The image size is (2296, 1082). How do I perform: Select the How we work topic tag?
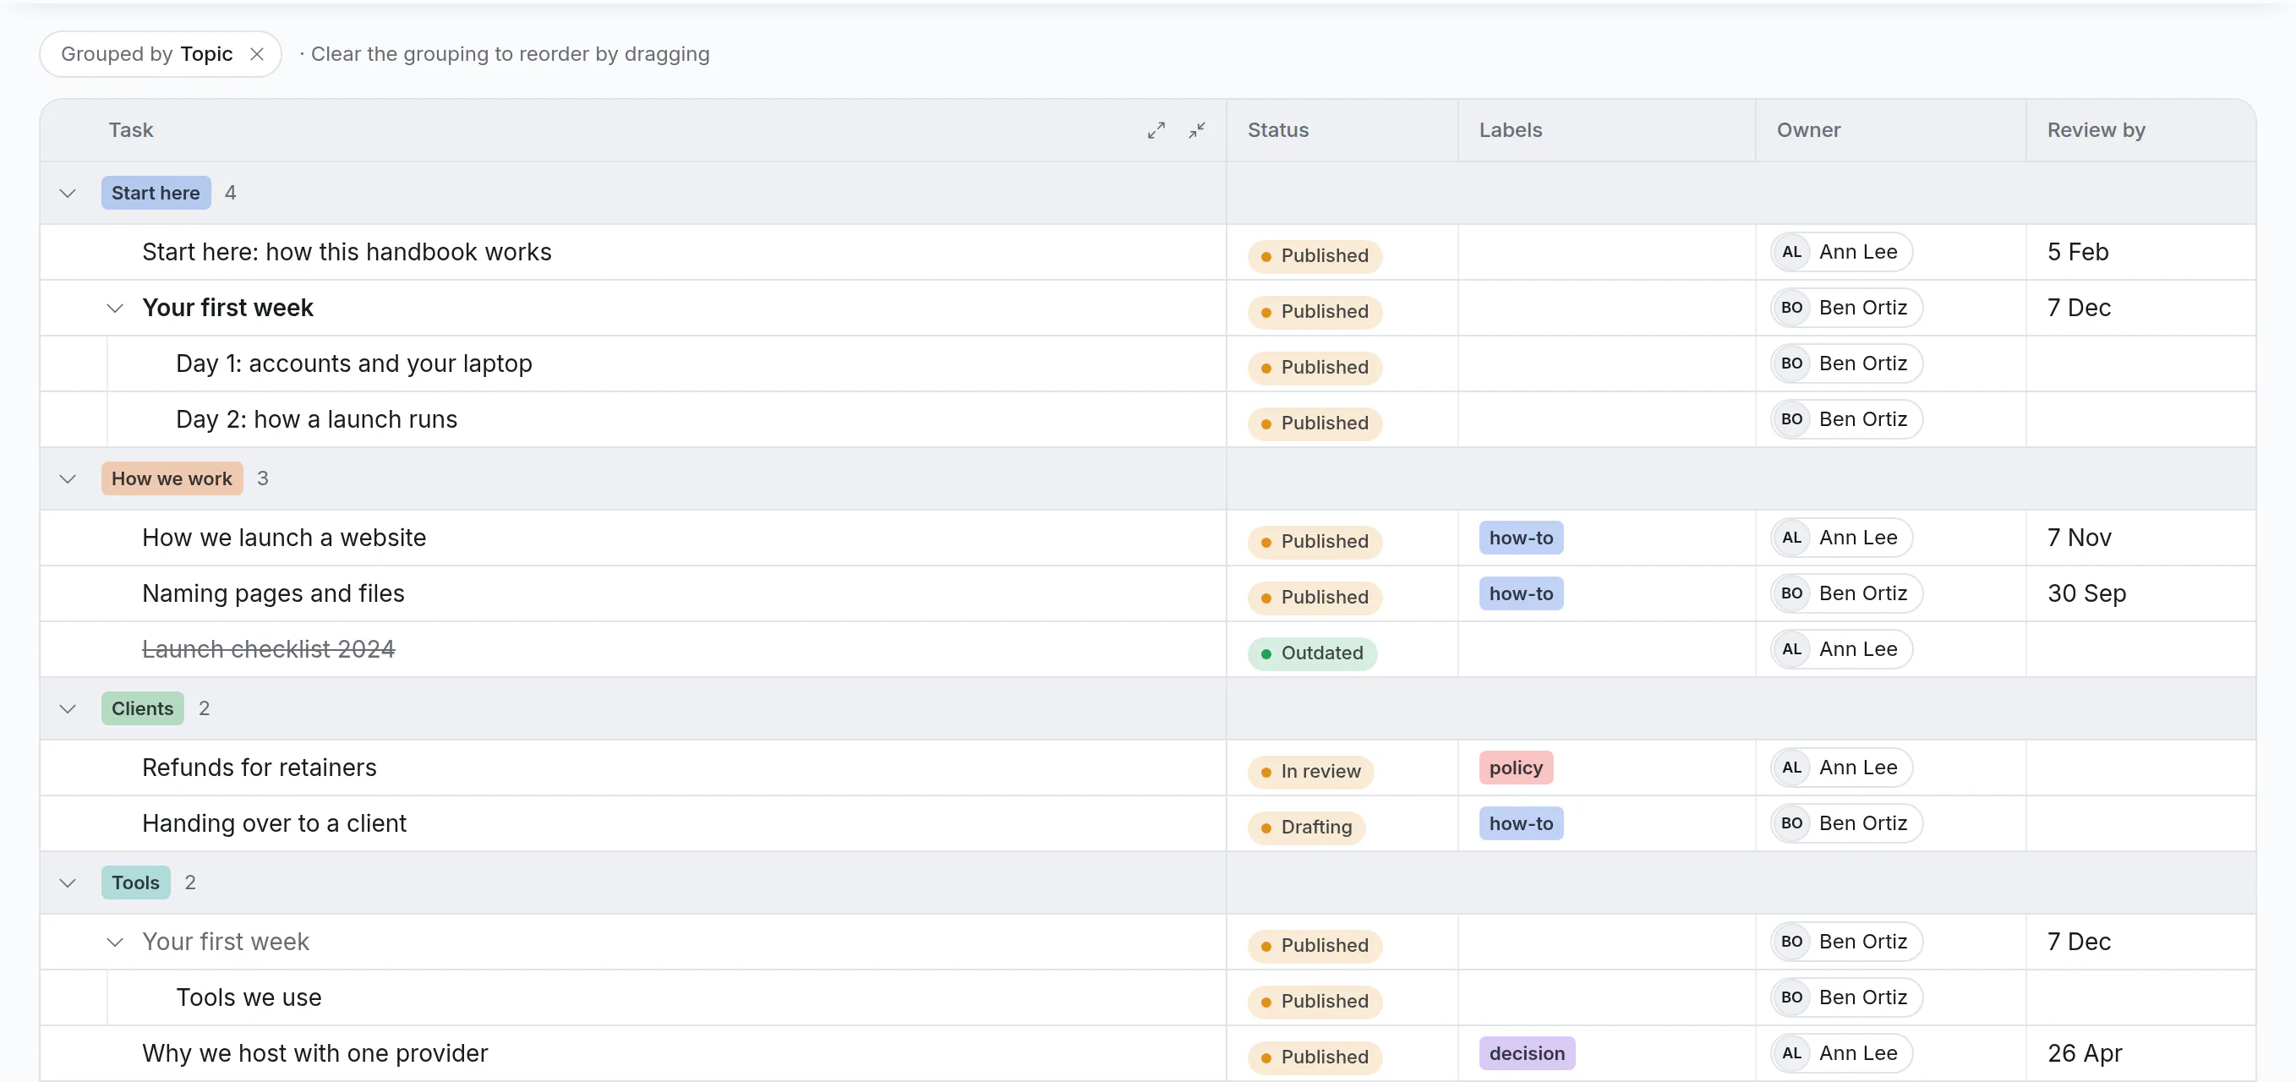pyautogui.click(x=172, y=478)
